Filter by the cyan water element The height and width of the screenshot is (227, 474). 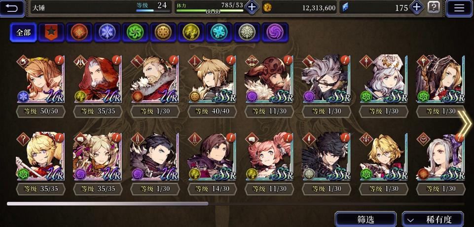tap(219, 32)
